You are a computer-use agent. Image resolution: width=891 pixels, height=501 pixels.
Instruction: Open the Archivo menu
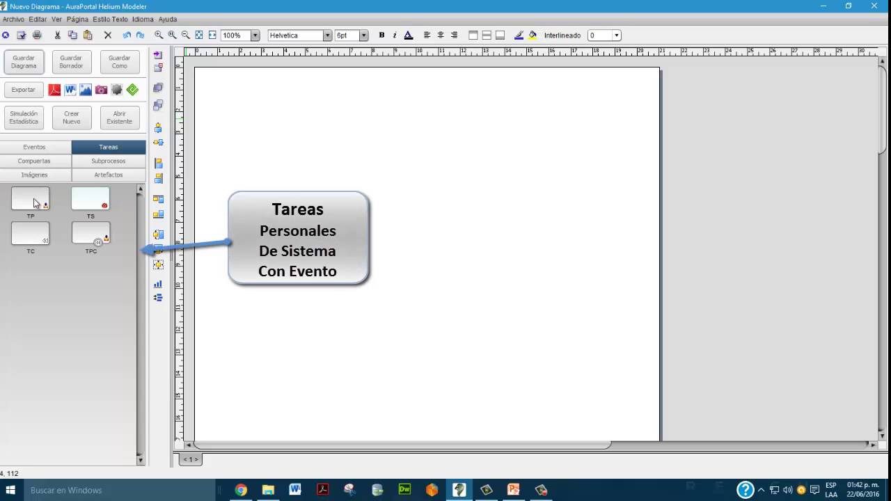coord(13,19)
